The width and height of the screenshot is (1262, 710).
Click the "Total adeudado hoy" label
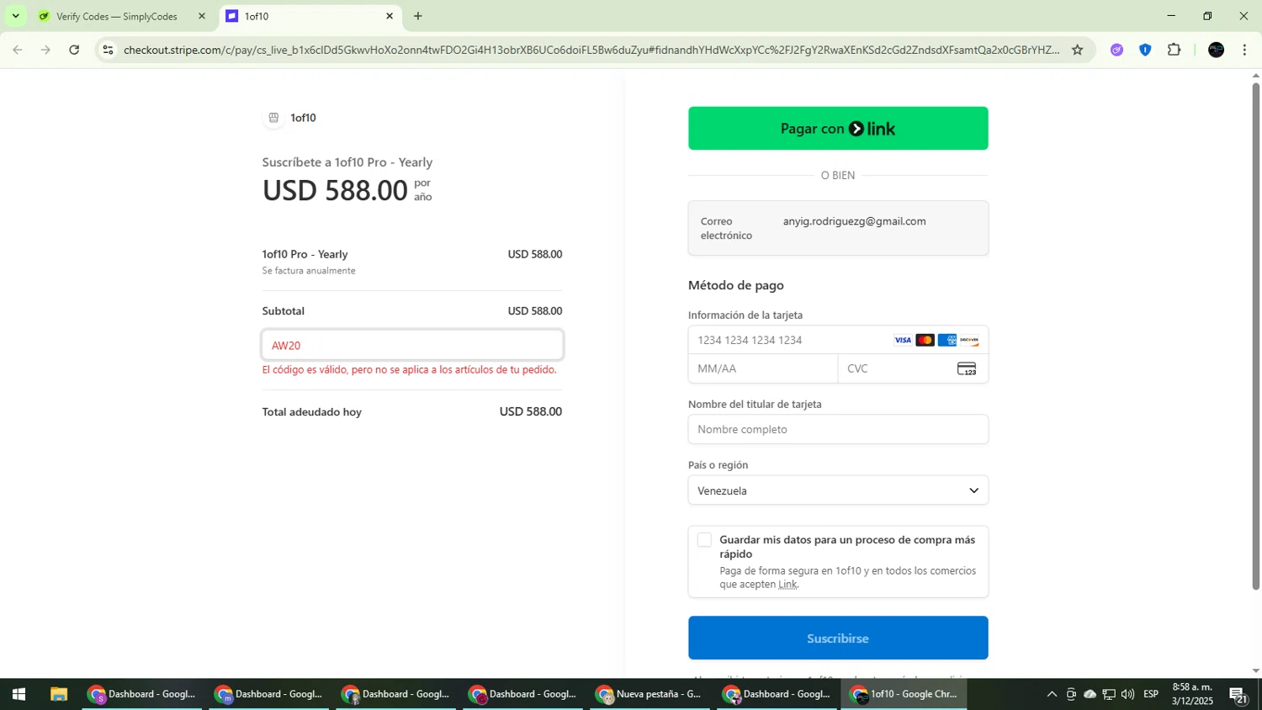pos(312,412)
